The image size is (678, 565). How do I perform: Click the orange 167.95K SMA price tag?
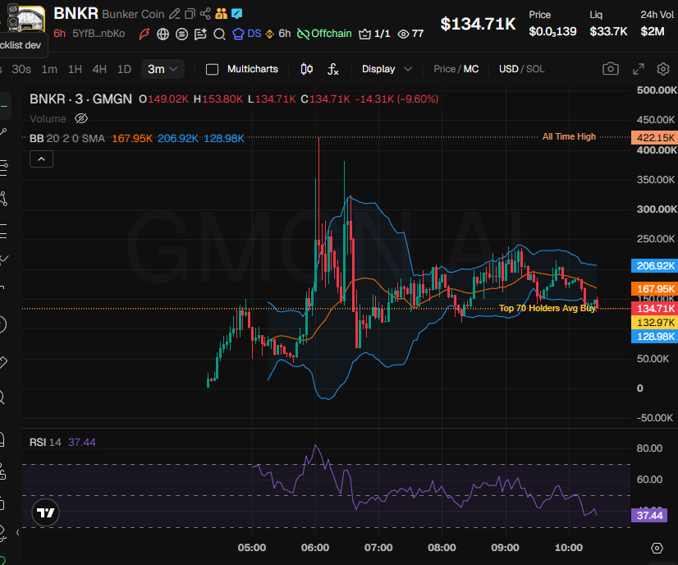654,288
